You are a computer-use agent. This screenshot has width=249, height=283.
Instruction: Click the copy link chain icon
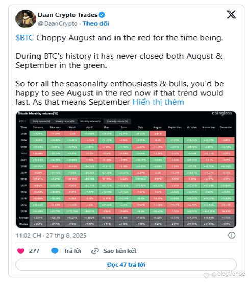pyautogui.click(x=95, y=251)
